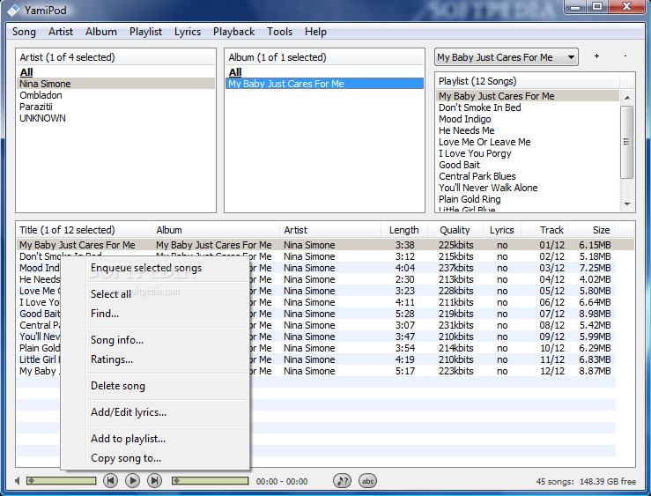Click the playback progress slider
This screenshot has width=651, height=496.
click(x=210, y=481)
